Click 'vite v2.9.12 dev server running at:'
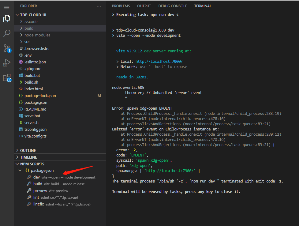The width and height of the screenshot is (299, 226). (x=154, y=51)
